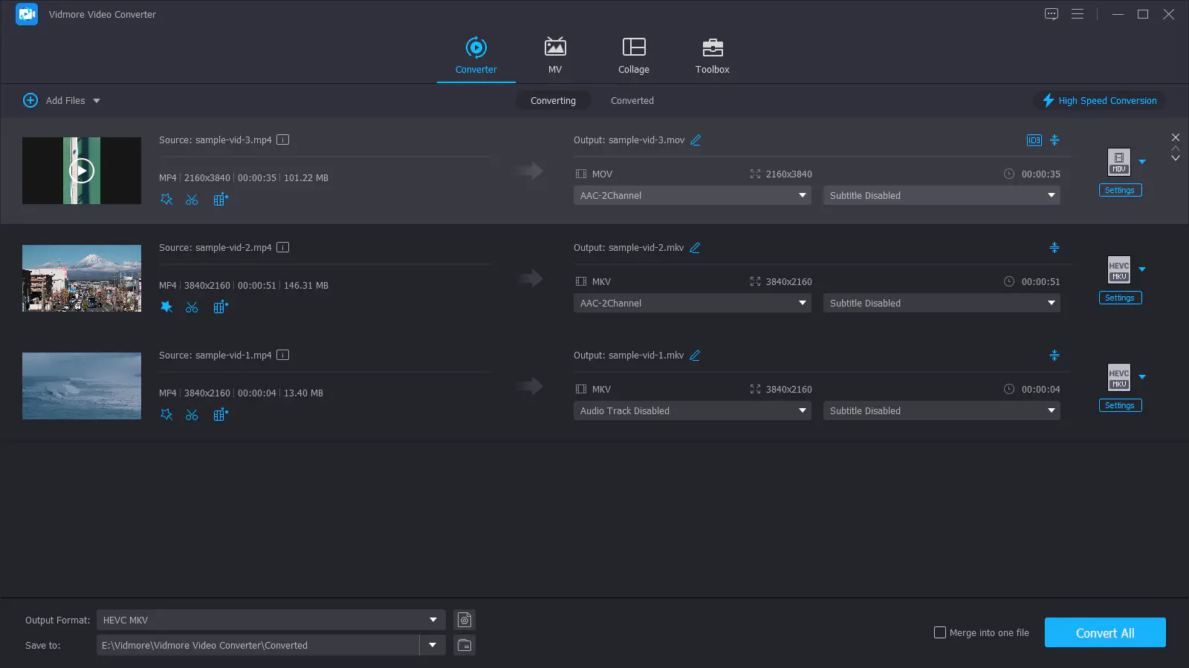Cut sample-vid-2.mp4 with the scissors tool

(192, 307)
